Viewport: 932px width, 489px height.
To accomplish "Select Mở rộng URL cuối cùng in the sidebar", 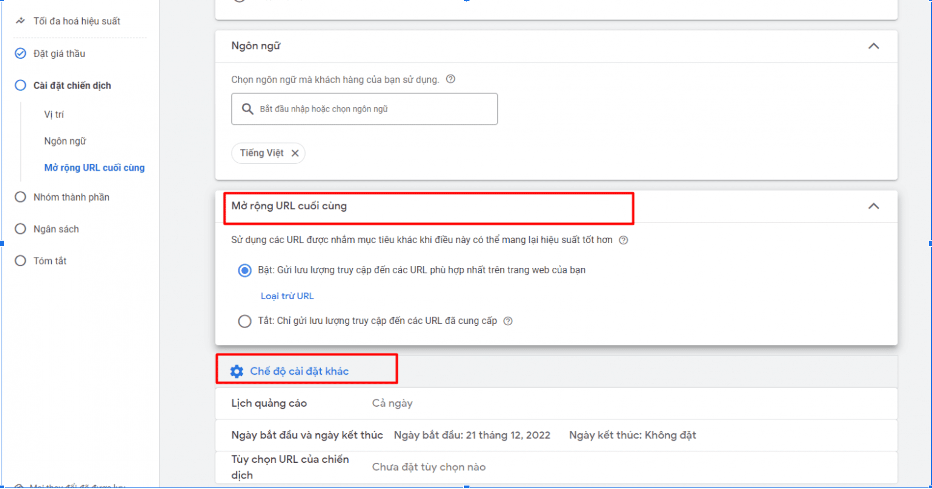I will point(94,168).
